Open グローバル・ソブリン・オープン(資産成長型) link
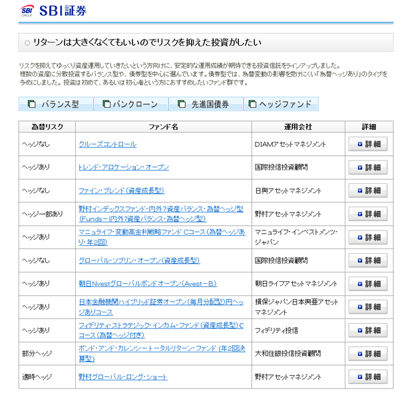 click(x=139, y=260)
